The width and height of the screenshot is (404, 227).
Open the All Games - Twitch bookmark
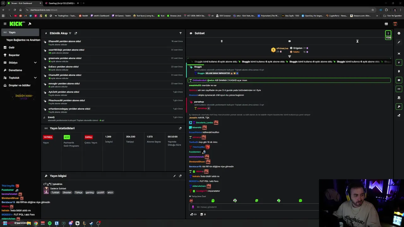[x=121, y=15]
